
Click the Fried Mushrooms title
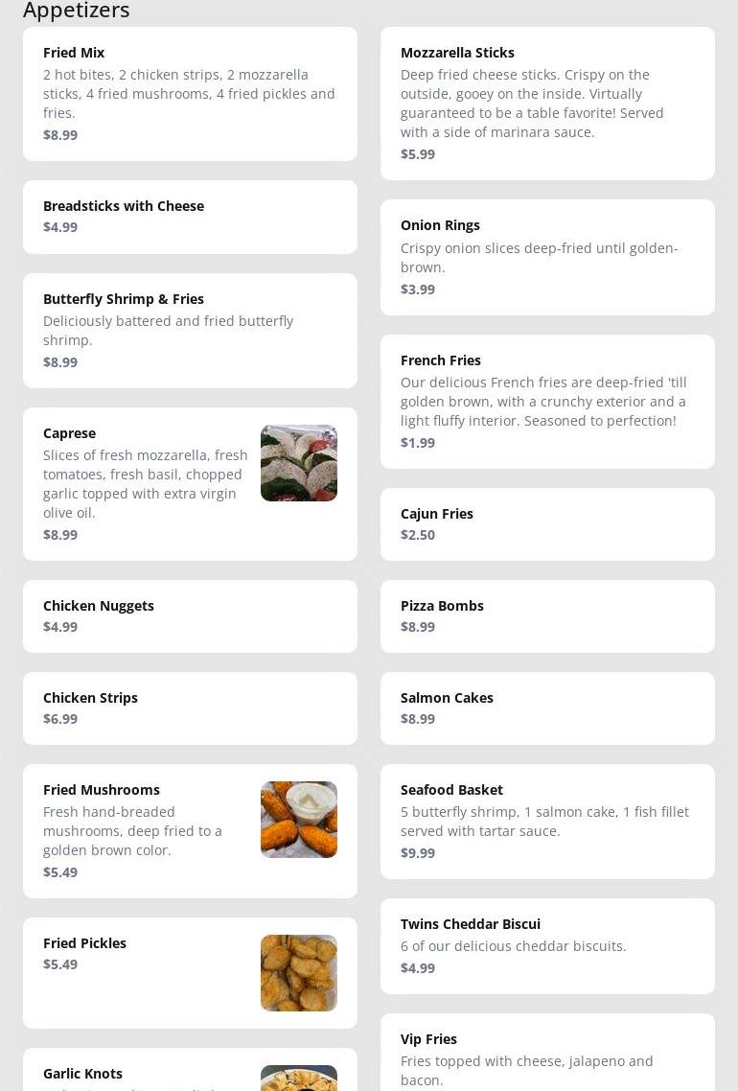coord(102,790)
